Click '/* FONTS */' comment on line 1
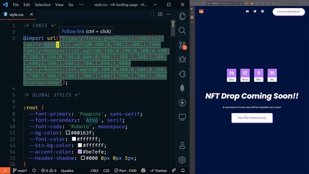This screenshot has width=309, height=174. (x=40, y=26)
